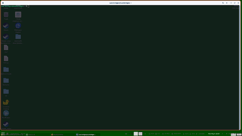
Task: Click the terminal command prompt line
Action: (15, 6)
